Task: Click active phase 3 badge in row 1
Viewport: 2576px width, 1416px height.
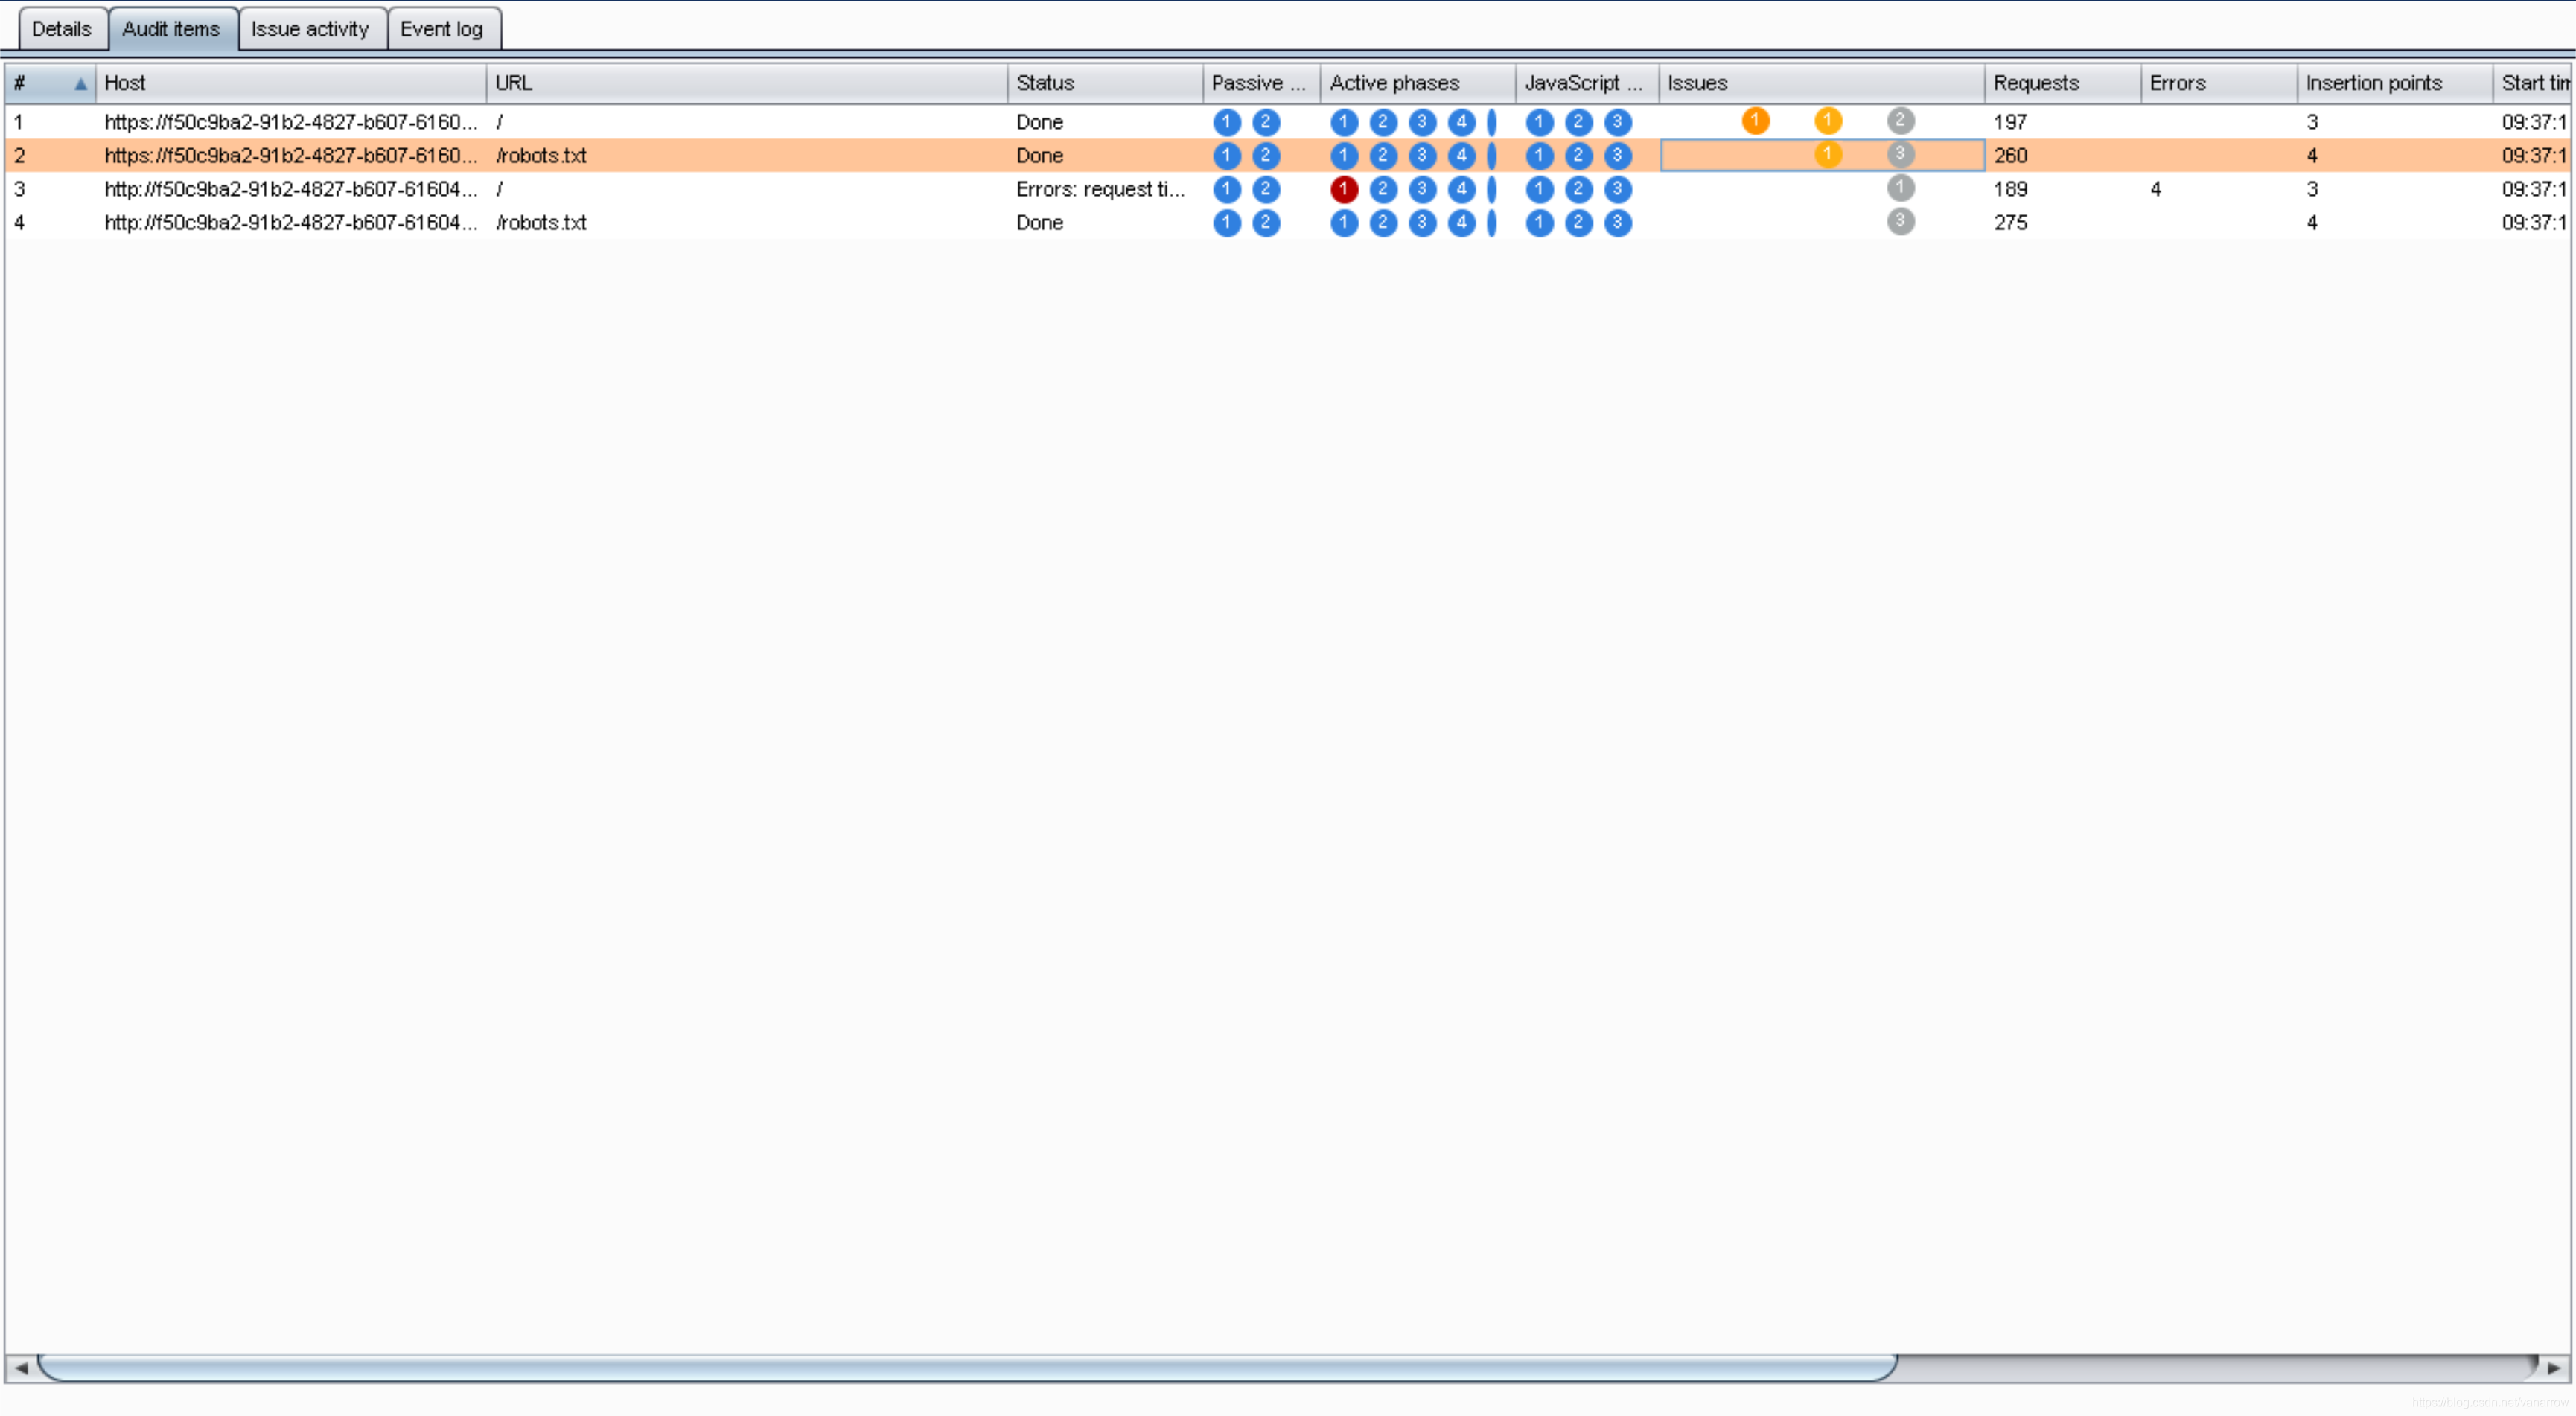Action: point(1422,122)
